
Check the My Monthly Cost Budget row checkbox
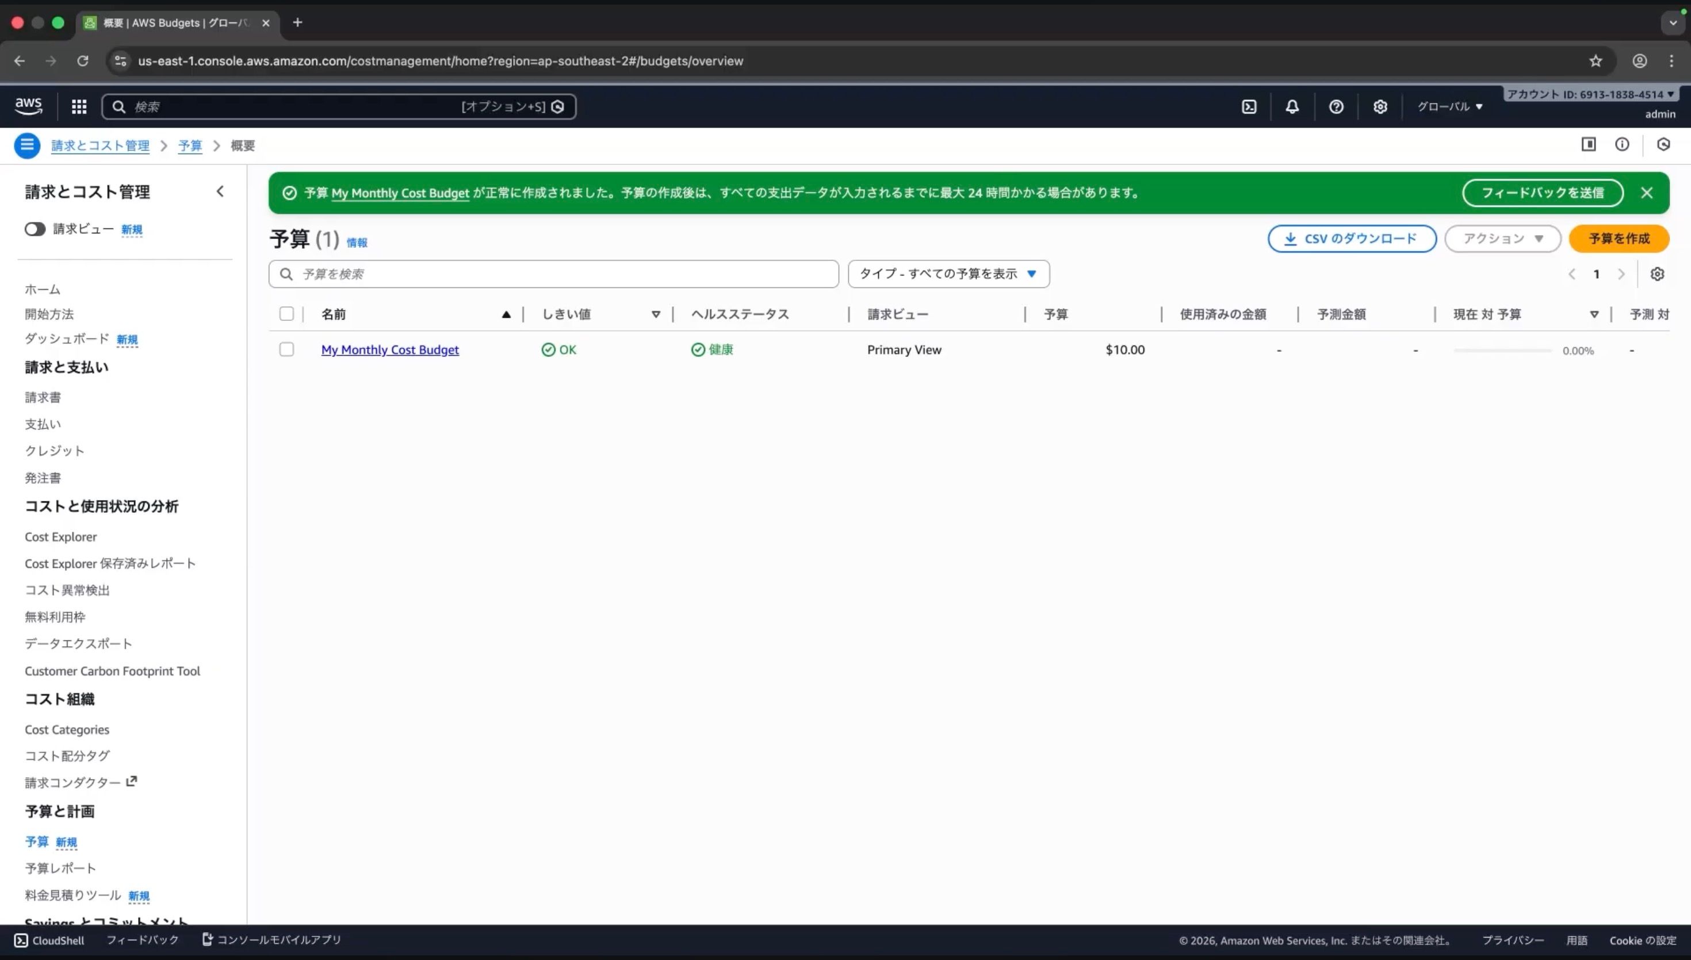click(x=286, y=350)
